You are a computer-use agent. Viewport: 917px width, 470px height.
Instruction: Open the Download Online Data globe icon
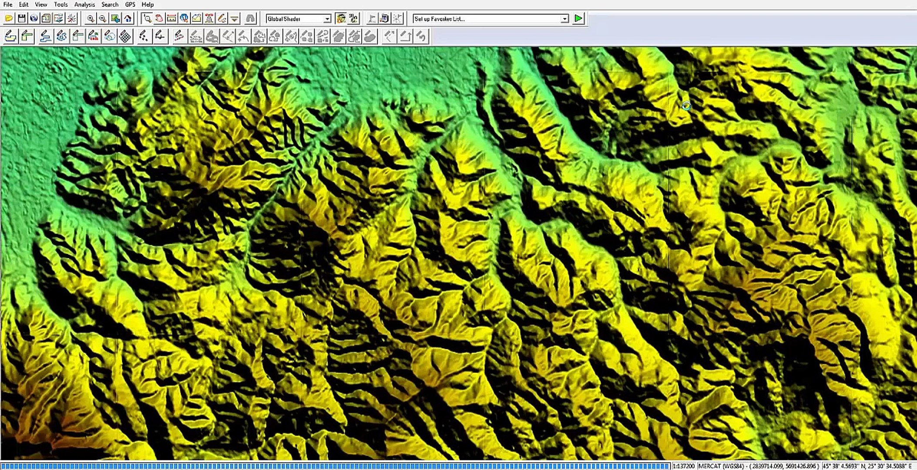34,18
